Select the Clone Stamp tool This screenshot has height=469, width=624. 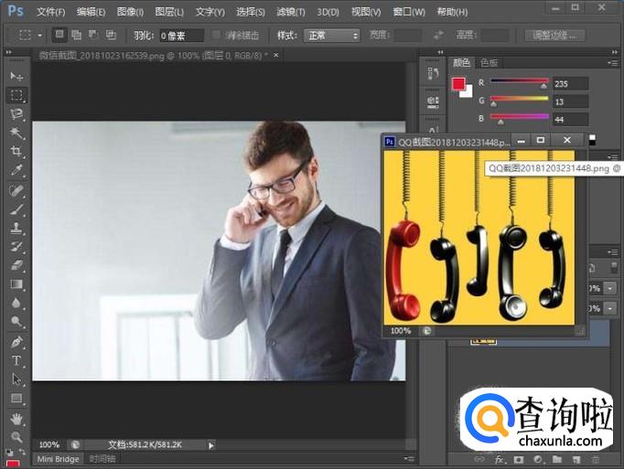[16, 228]
